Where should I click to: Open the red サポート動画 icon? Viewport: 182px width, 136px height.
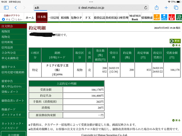click(x=171, y=17)
